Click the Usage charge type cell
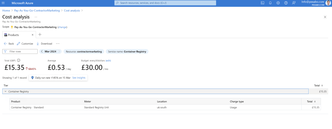The height and width of the screenshot is (129, 332). 233,108
